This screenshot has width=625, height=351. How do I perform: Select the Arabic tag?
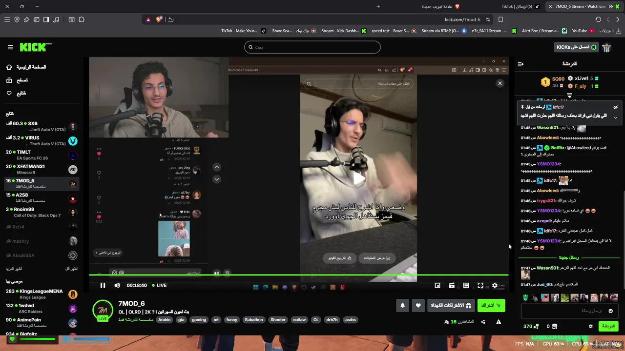[165, 320]
